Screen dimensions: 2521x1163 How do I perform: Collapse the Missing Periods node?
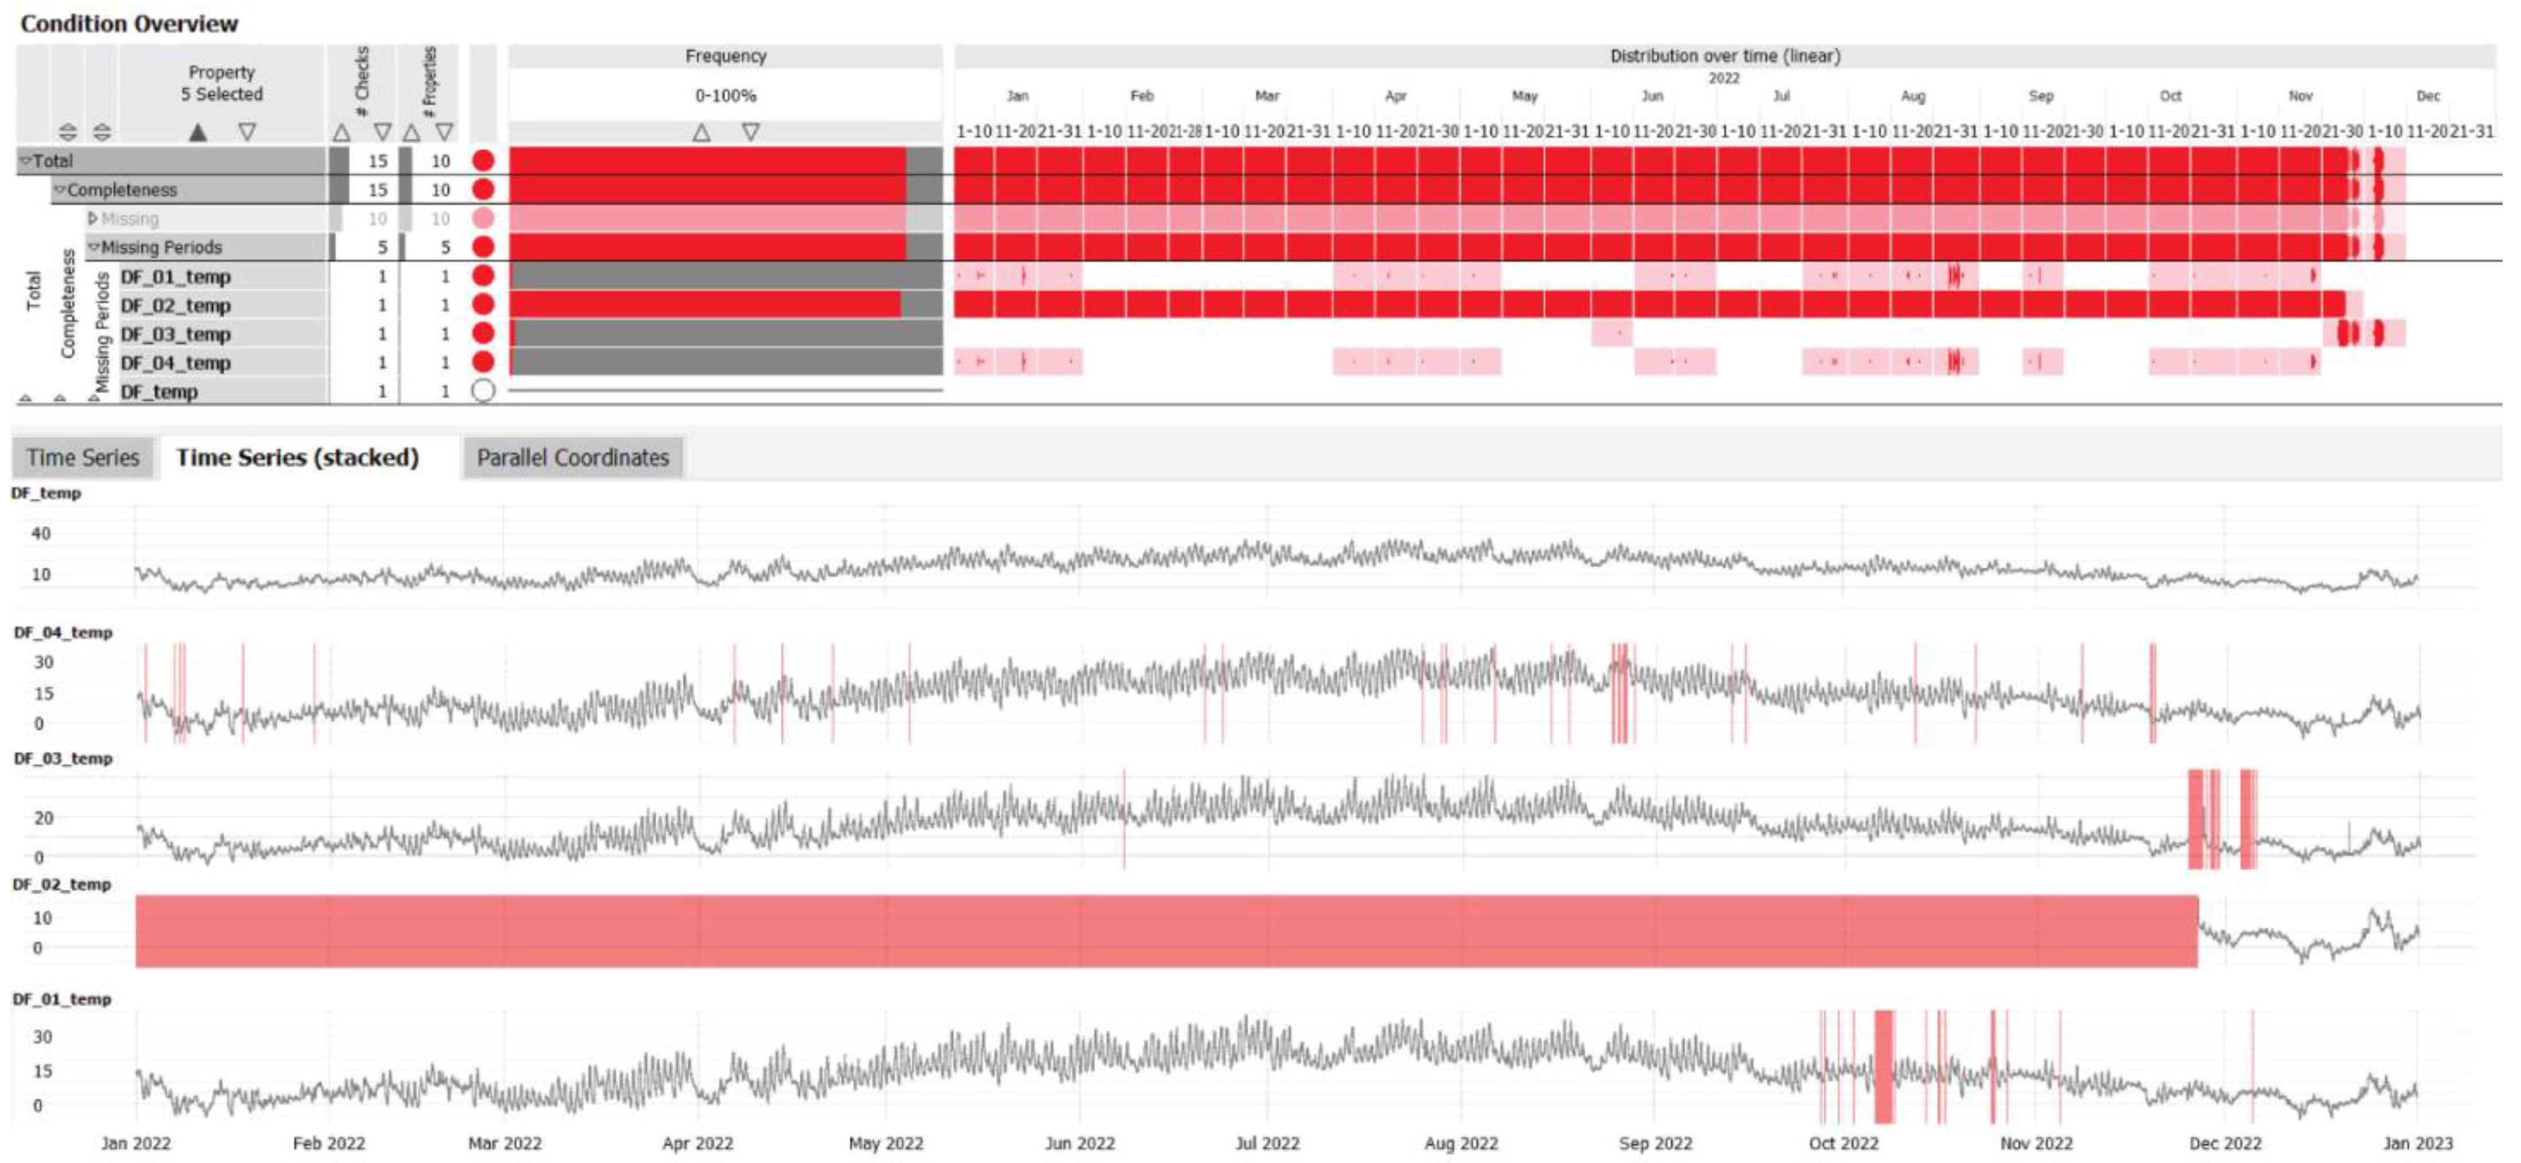pyautogui.click(x=94, y=248)
